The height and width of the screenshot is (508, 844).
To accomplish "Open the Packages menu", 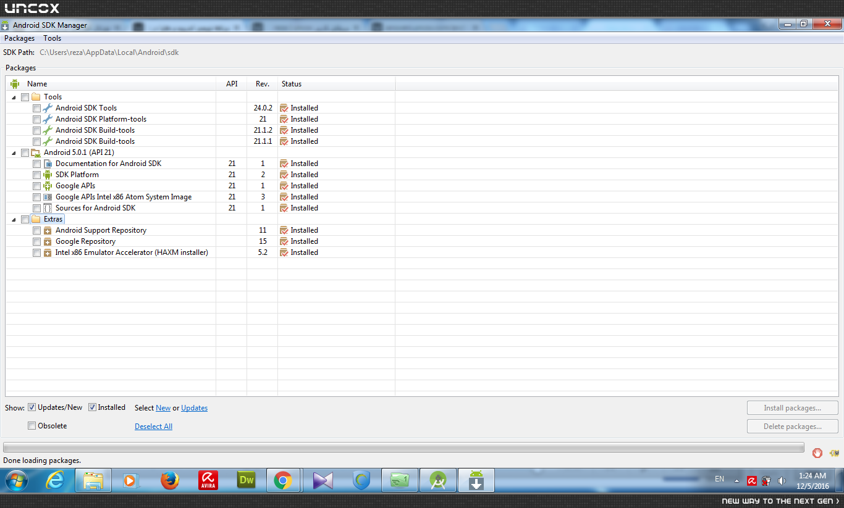I will [20, 38].
